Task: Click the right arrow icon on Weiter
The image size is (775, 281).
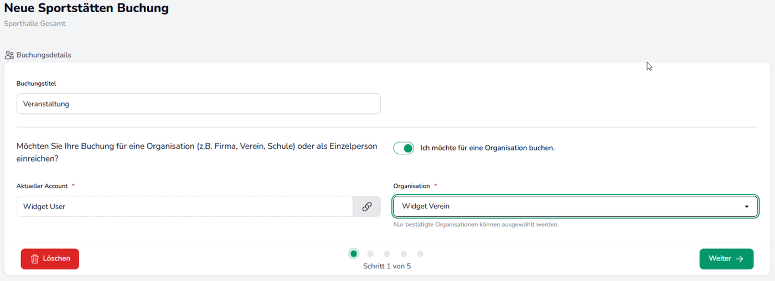Action: coord(740,259)
